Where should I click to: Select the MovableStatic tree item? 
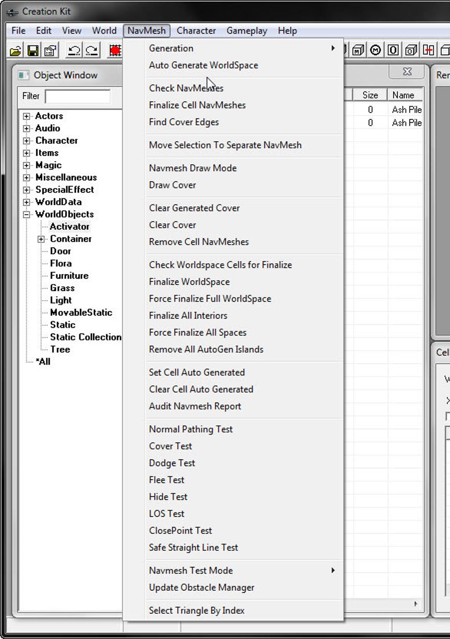(x=81, y=312)
